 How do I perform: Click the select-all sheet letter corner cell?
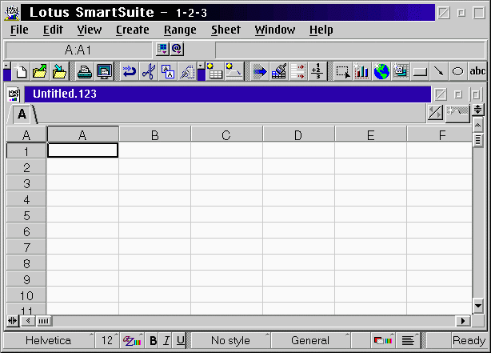(x=26, y=135)
